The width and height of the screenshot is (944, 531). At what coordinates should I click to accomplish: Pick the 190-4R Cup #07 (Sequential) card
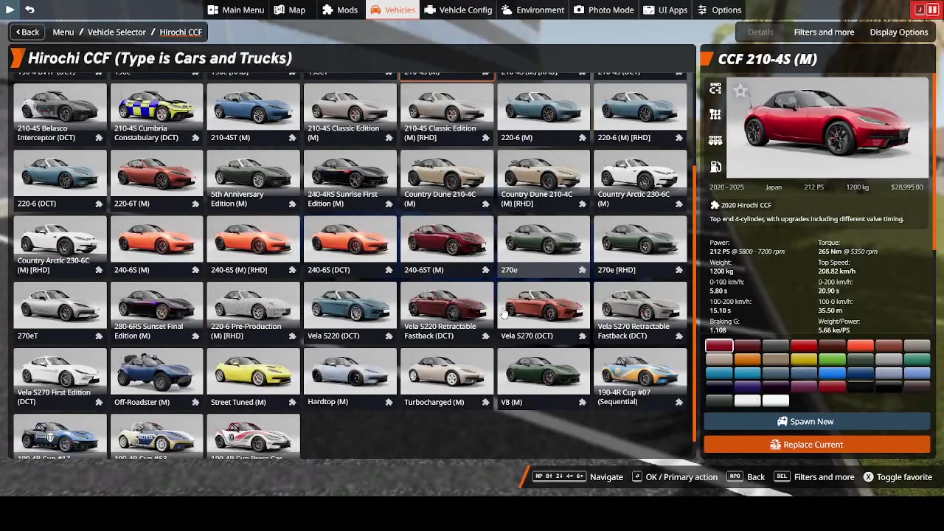coord(639,378)
